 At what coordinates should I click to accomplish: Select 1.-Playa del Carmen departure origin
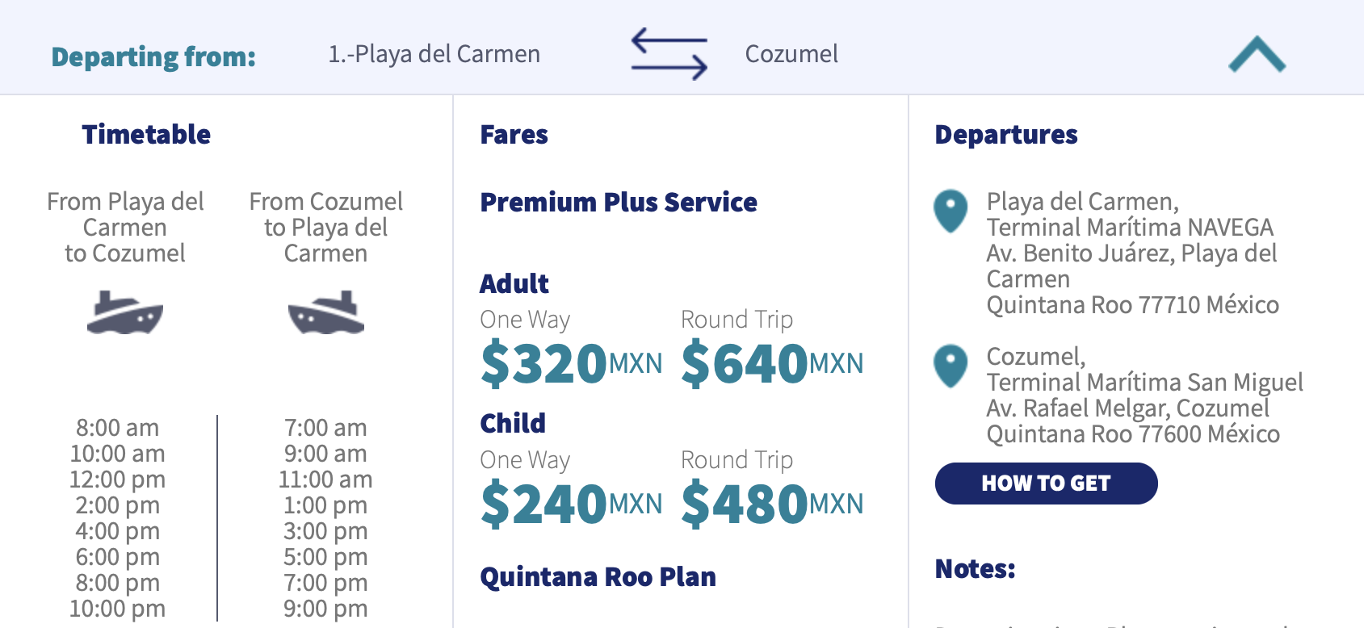pos(434,54)
